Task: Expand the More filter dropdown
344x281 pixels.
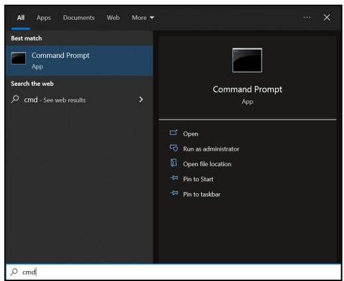Action: click(x=143, y=18)
